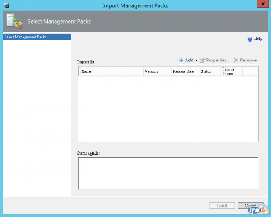Sort by the Release Date column header

point(186,71)
